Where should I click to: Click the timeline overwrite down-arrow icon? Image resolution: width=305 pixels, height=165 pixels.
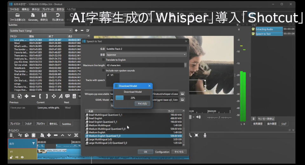pyautogui.click(x=69, y=135)
